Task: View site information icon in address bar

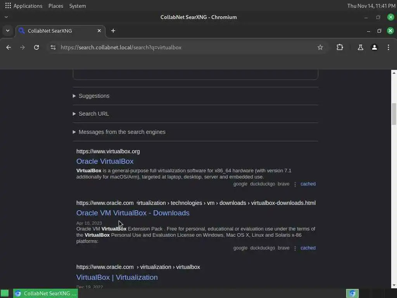Action: pos(53,47)
